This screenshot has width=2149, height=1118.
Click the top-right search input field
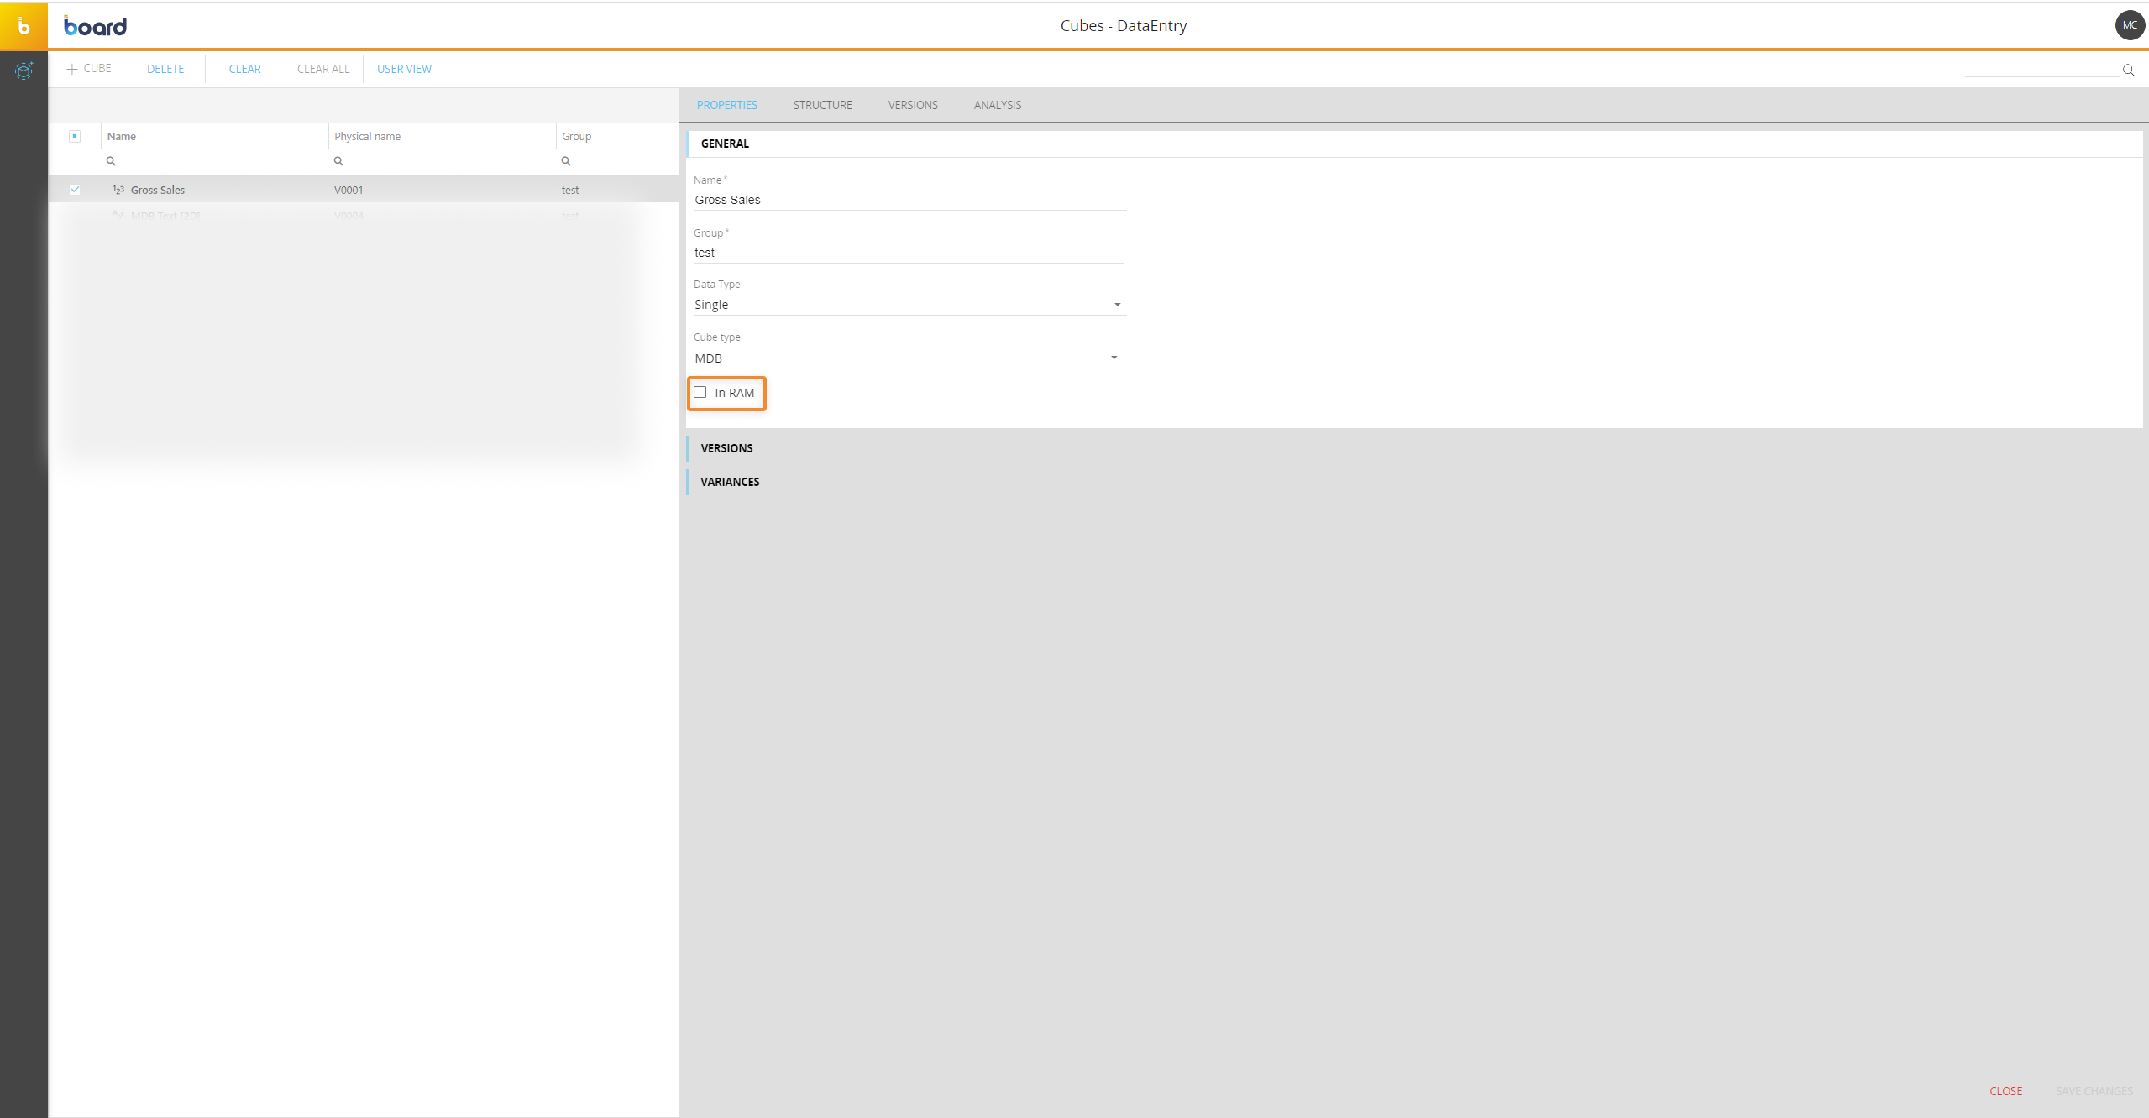(x=2041, y=69)
